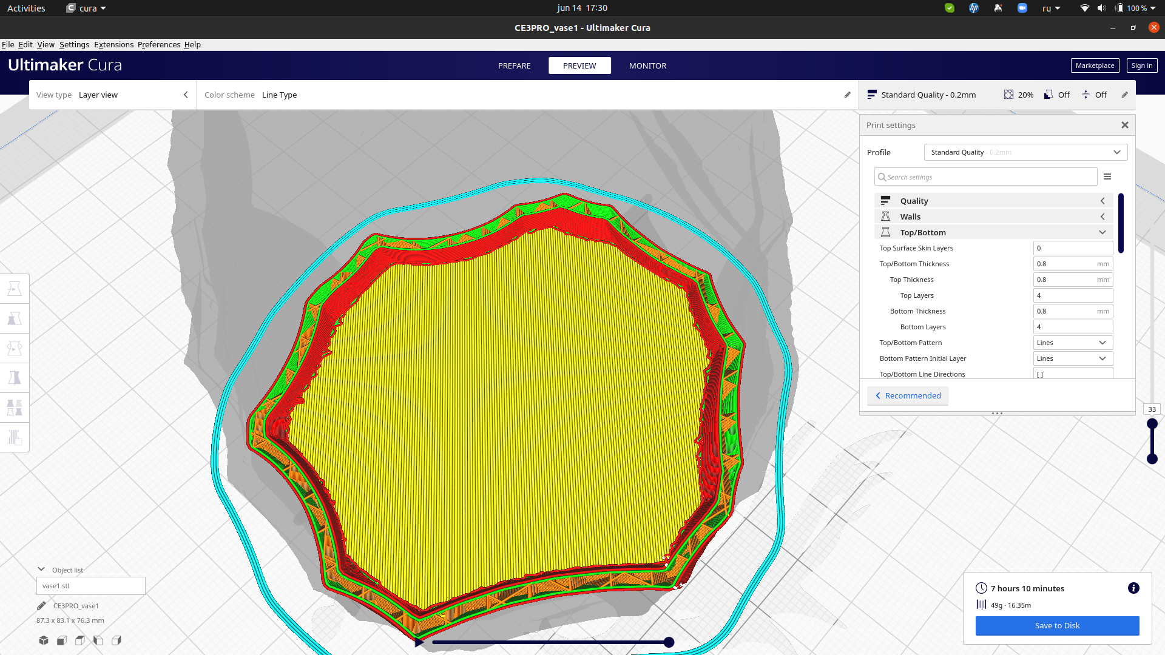Click the Bottom Layers value field

pyautogui.click(x=1073, y=327)
